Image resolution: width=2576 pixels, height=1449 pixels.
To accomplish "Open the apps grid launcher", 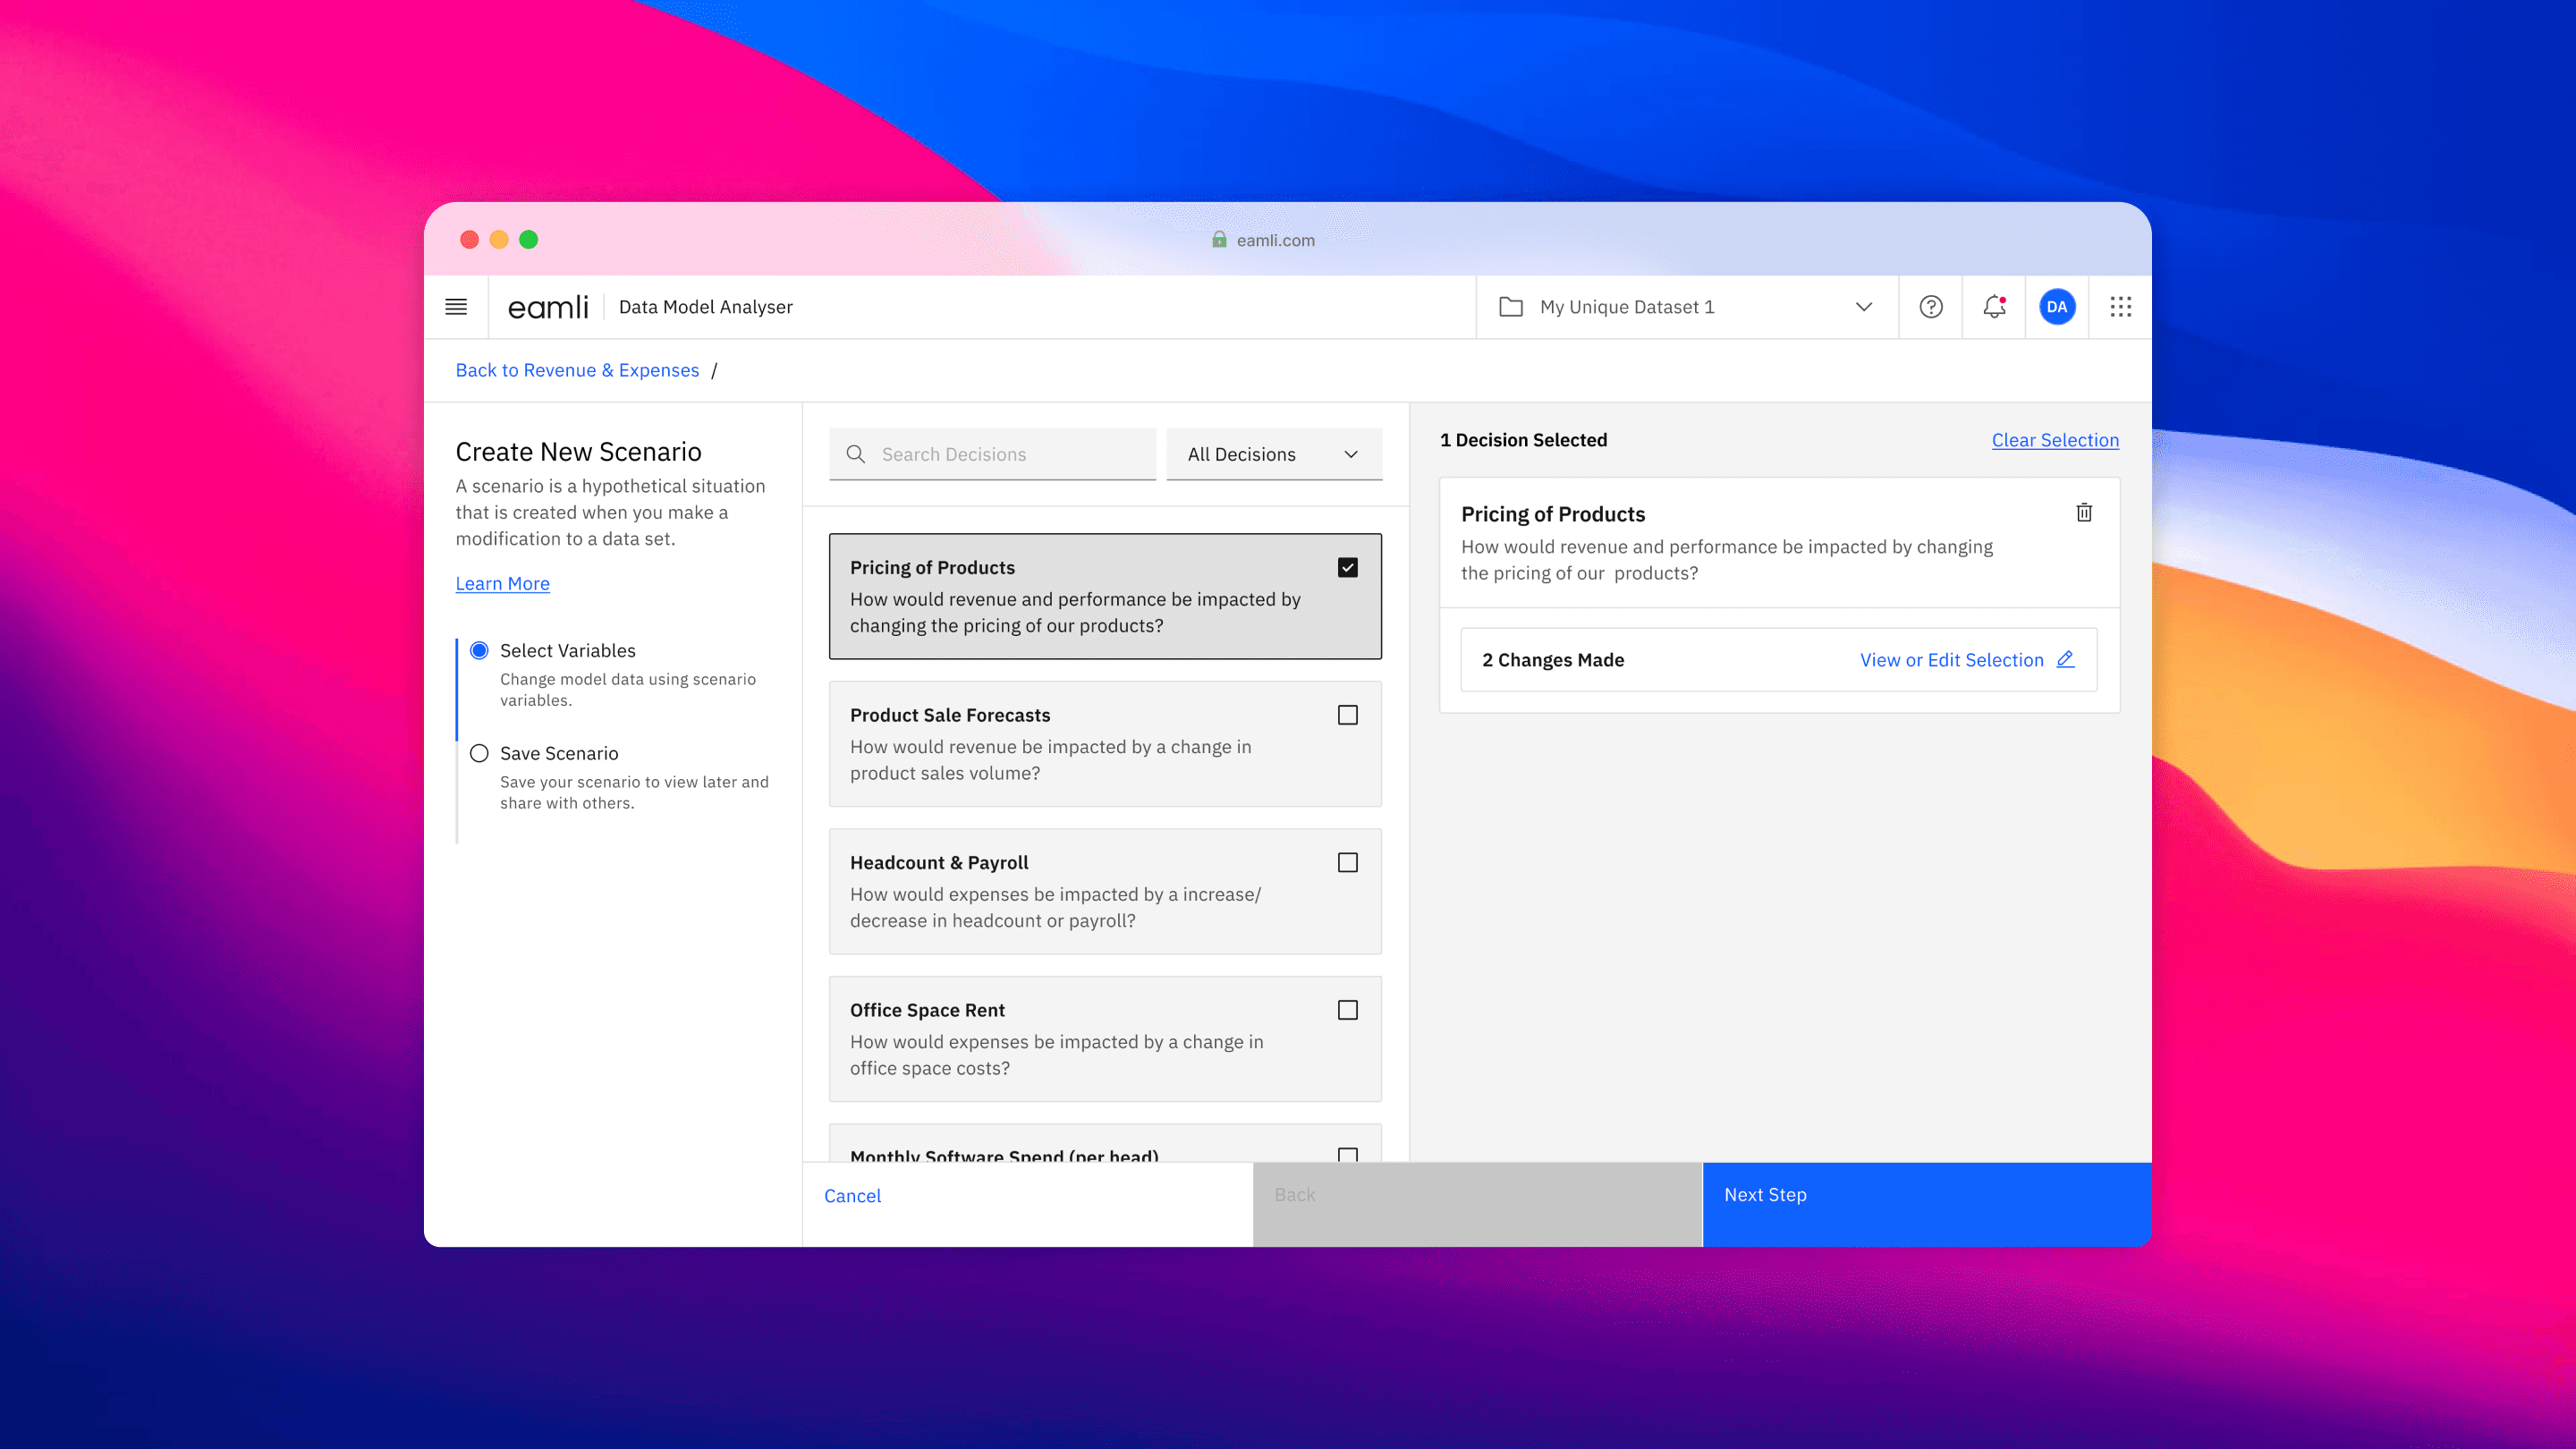I will click(2120, 307).
